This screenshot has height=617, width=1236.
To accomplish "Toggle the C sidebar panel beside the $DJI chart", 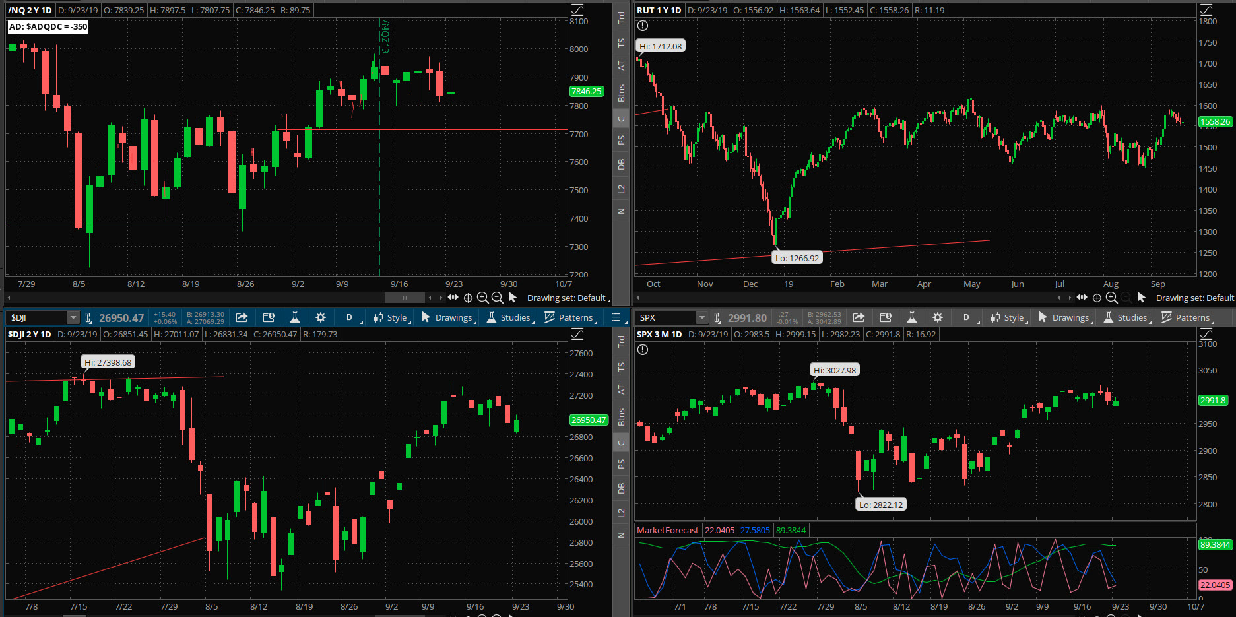I will [x=621, y=443].
